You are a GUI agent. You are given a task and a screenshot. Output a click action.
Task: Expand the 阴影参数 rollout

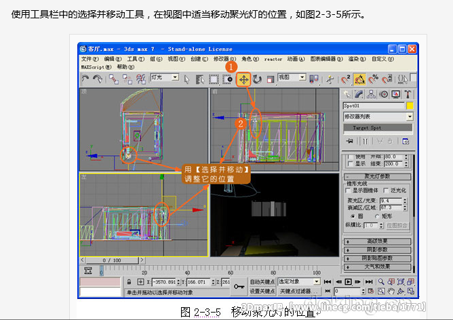[377, 249]
